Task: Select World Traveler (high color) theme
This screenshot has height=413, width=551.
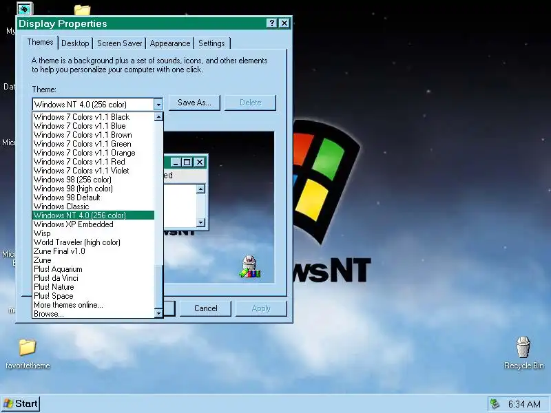Action: click(x=93, y=242)
